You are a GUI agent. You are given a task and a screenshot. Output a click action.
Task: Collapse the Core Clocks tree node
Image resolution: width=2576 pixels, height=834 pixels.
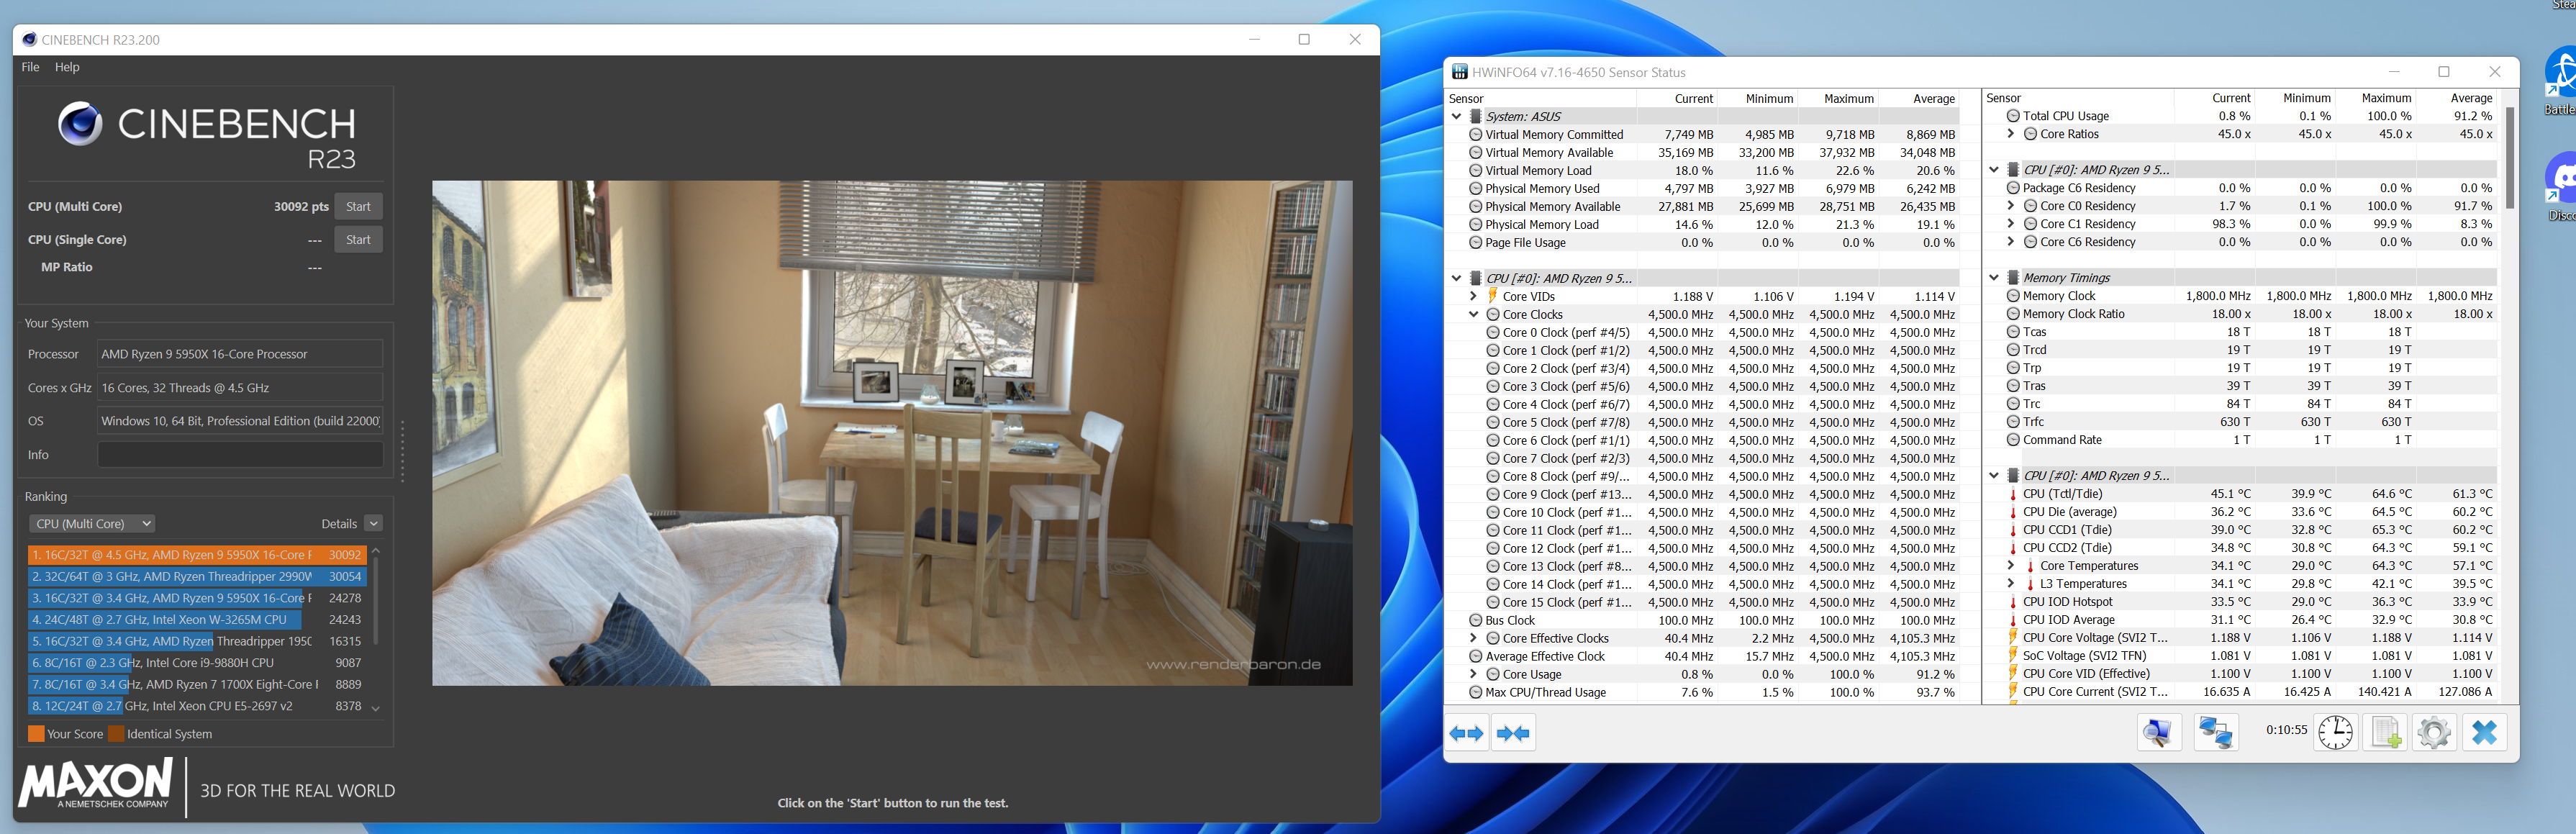1473,314
